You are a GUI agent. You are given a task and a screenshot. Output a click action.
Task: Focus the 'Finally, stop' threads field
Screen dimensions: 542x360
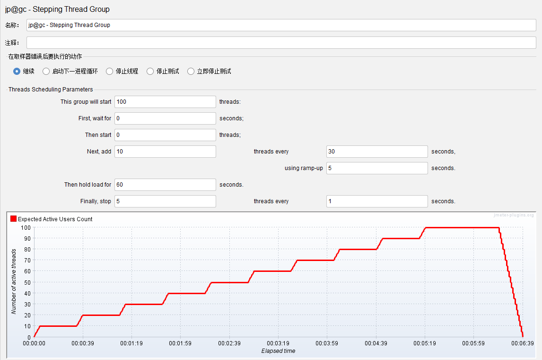click(165, 201)
